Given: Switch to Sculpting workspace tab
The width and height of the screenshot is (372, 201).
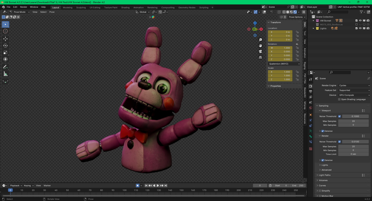Looking at the screenshot, I should (81, 7).
